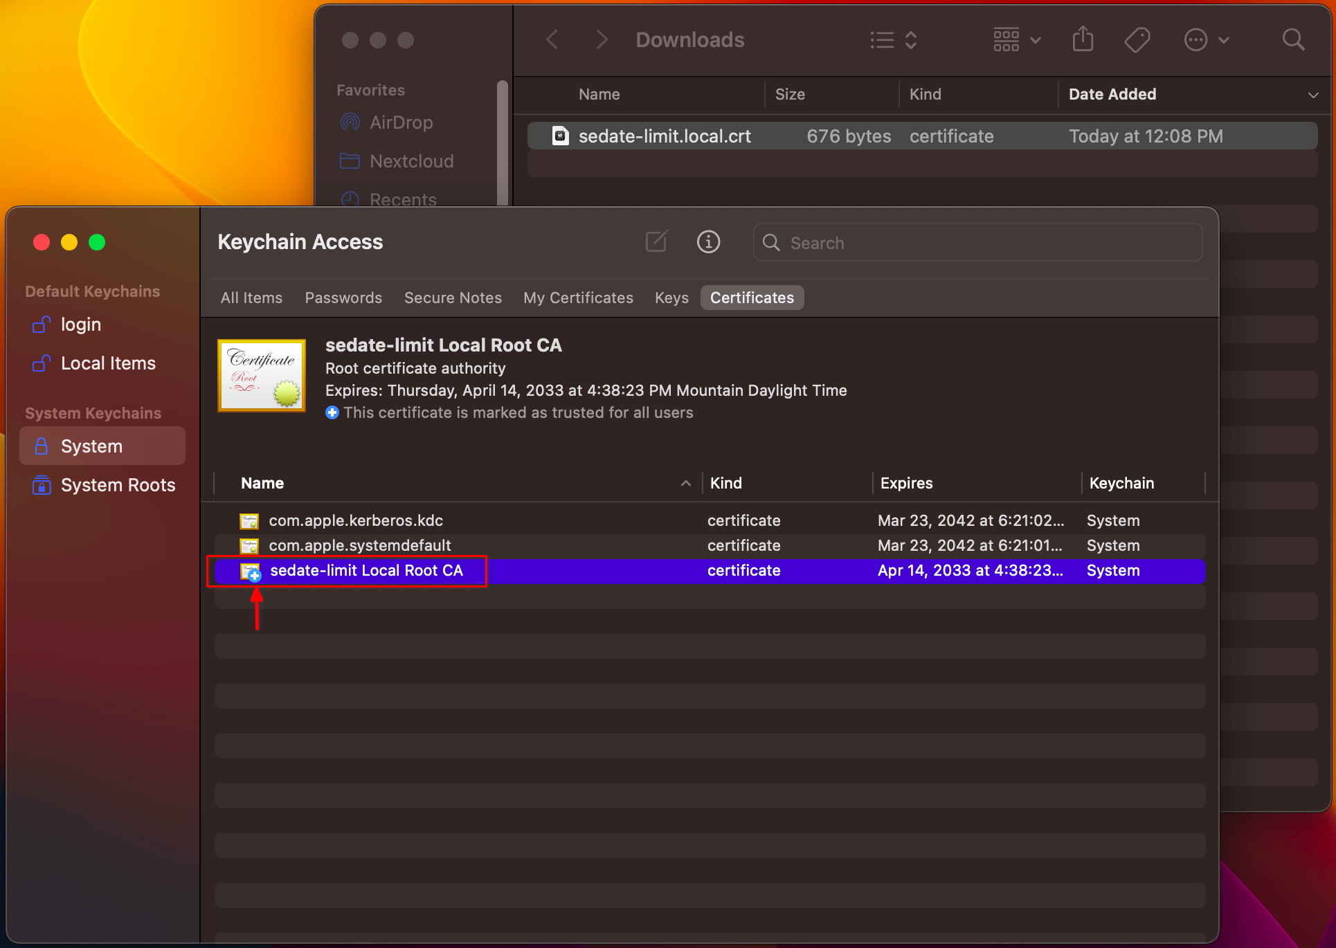The image size is (1336, 948).
Task: Open the info button in Keychain Access
Action: tap(708, 241)
